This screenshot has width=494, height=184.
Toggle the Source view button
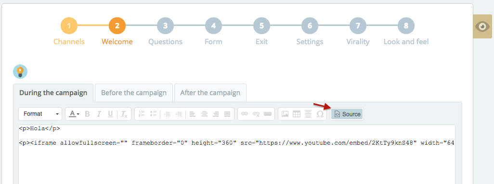click(x=347, y=114)
